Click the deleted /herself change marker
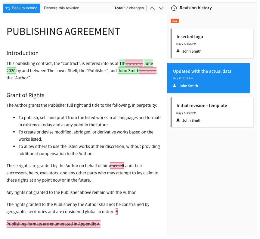Image resolution: width=260 pixels, height=239 pixels. [x=117, y=166]
